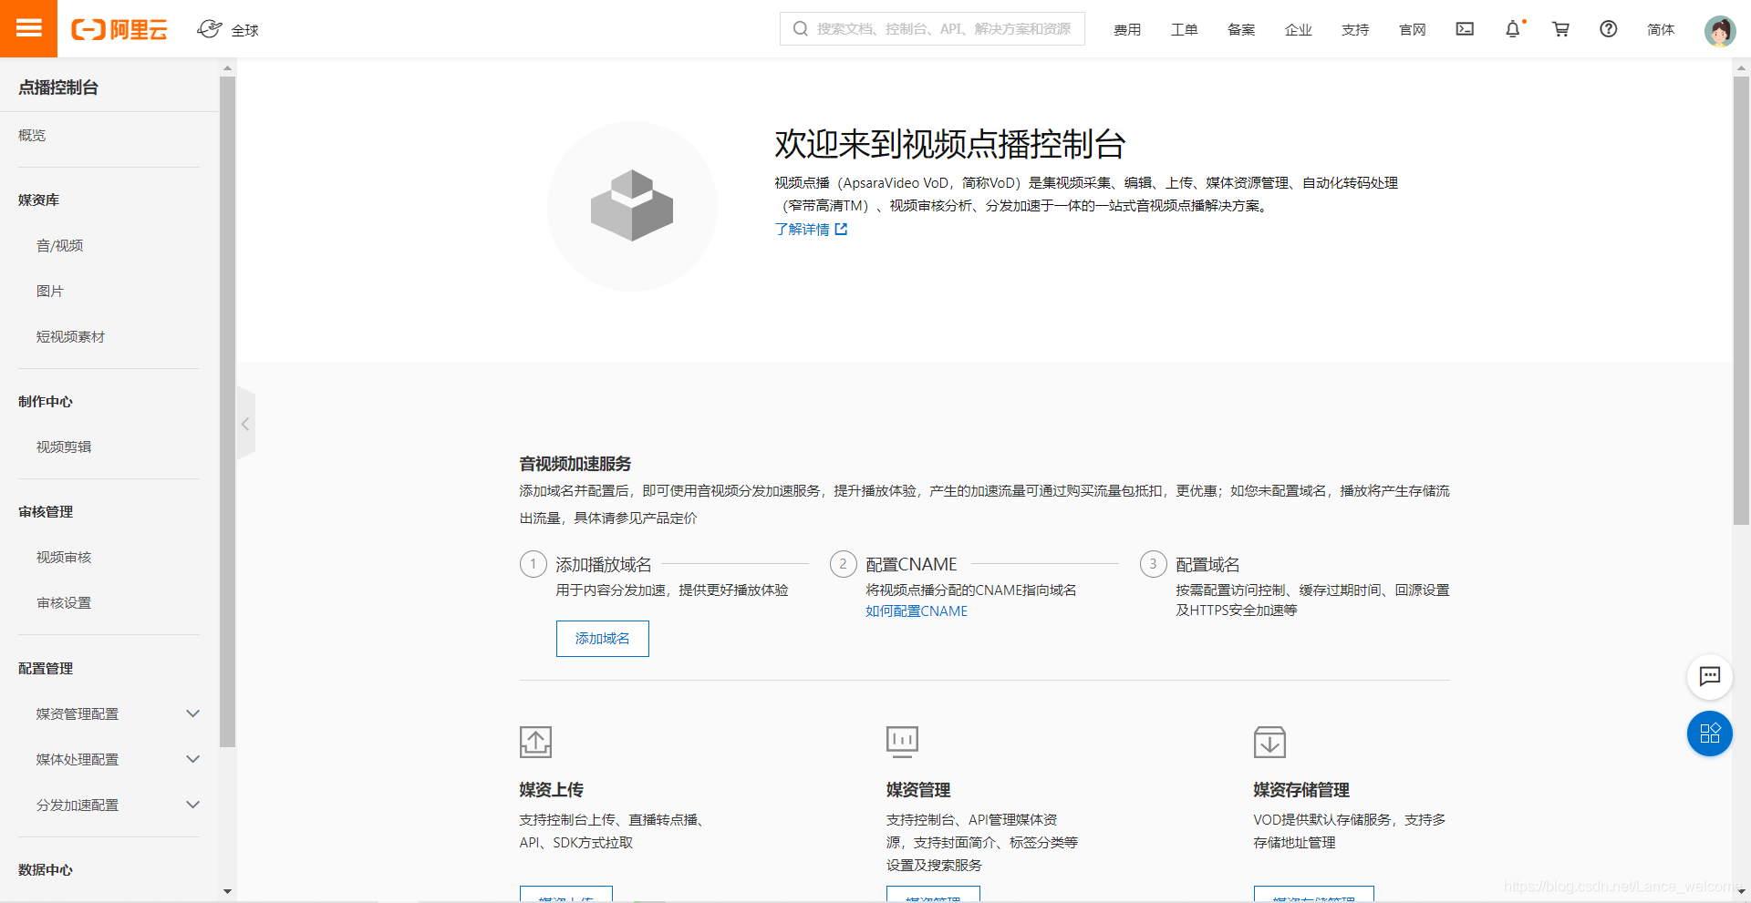Expand 分发加速配置 chevron
The height and width of the screenshot is (903, 1751).
click(192, 805)
